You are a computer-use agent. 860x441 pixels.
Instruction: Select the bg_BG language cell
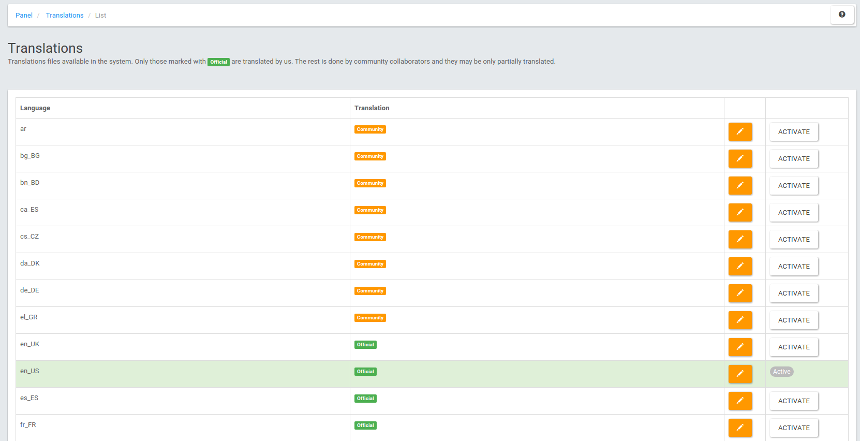click(x=183, y=158)
